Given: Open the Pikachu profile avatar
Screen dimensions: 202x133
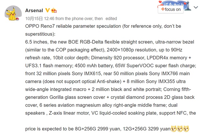Looking at the screenshot, I should point(13,13).
